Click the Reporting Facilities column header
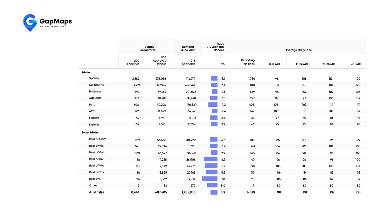The width and height of the screenshot is (387, 218). pyautogui.click(x=248, y=62)
